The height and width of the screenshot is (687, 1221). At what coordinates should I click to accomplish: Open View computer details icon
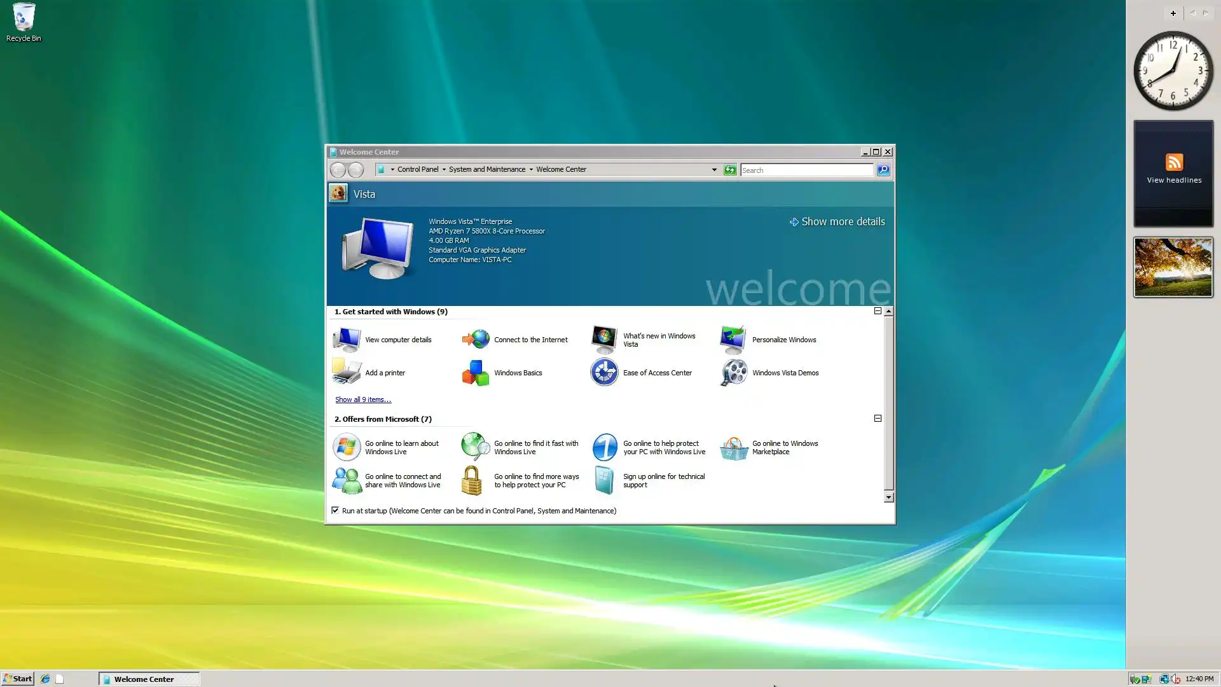(x=347, y=340)
